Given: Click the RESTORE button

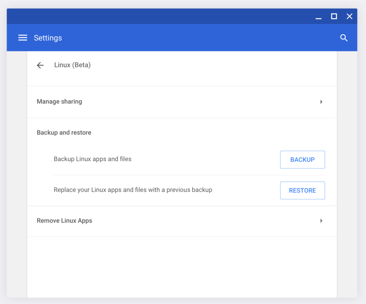Looking at the screenshot, I should 302,190.
